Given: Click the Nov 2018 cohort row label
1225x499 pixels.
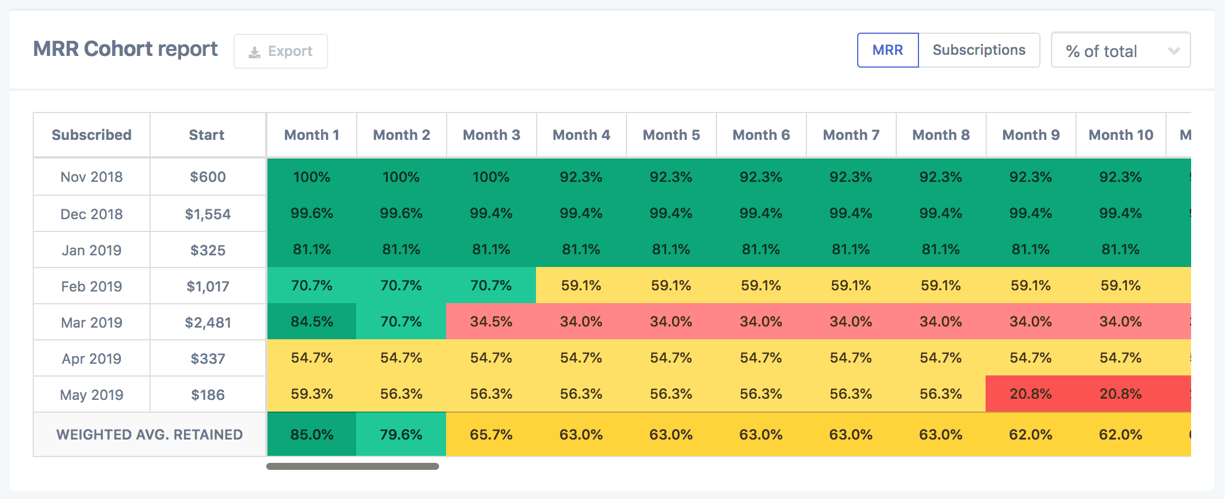Looking at the screenshot, I should pos(92,177).
